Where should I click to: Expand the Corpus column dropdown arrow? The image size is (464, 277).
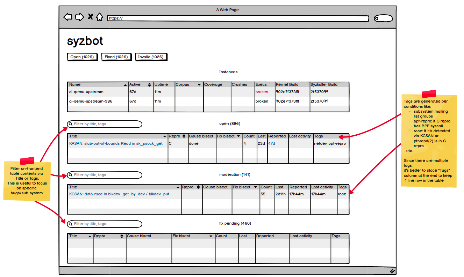pos(199,85)
